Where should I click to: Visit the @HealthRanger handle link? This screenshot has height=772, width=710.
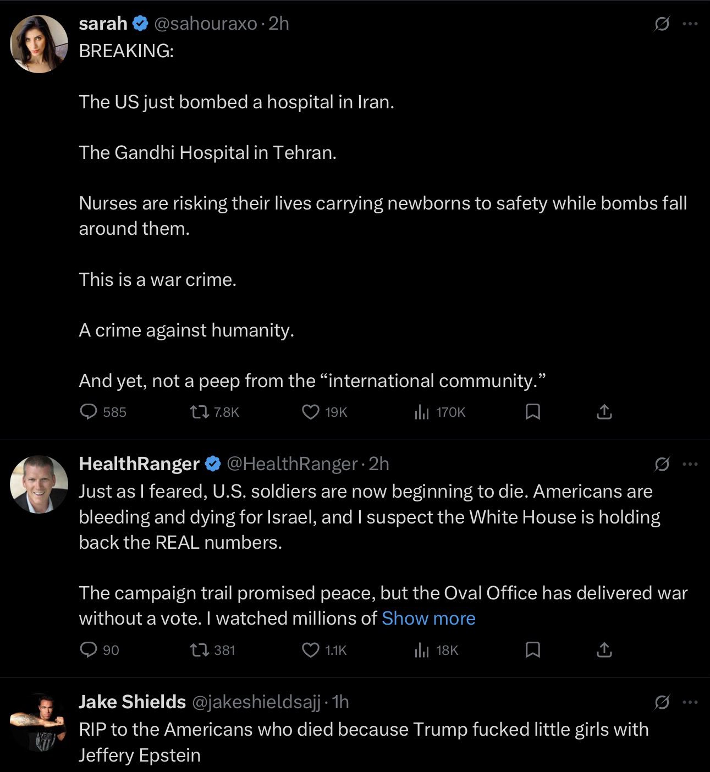tap(291, 464)
